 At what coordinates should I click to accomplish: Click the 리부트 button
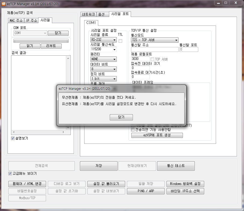(x=51, y=46)
